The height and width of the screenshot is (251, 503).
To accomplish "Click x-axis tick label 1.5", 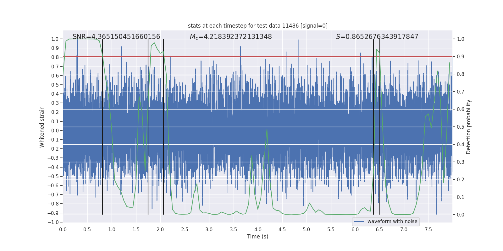I will (136, 229).
